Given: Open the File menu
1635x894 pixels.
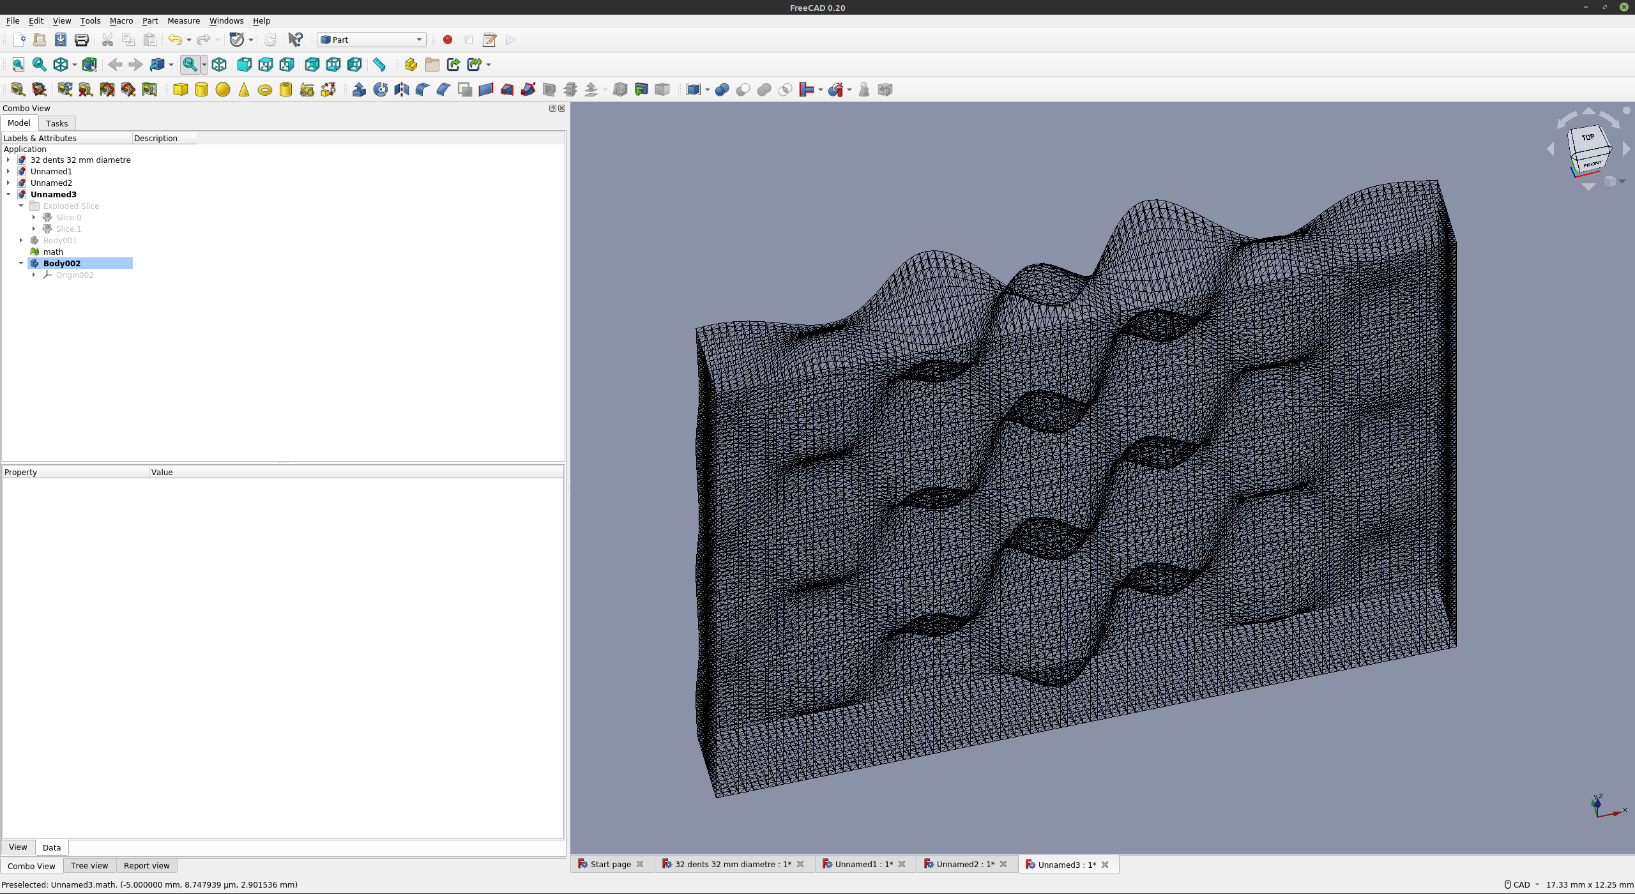Looking at the screenshot, I should tap(13, 20).
